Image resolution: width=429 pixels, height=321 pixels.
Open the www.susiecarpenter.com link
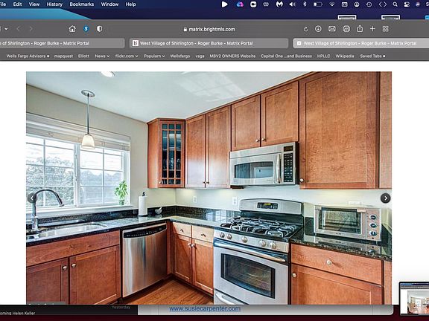click(x=205, y=308)
